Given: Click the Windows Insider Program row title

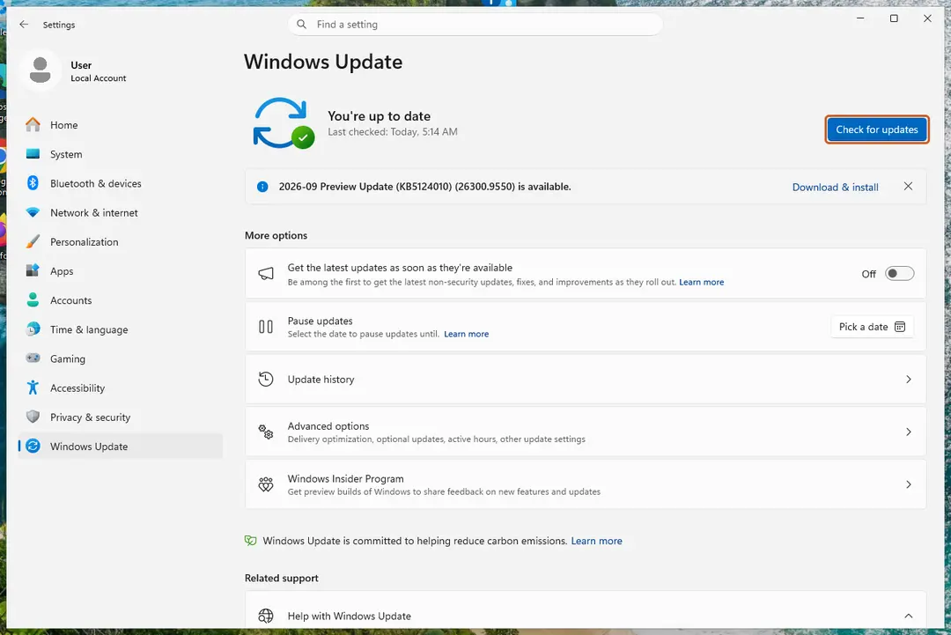Looking at the screenshot, I should [345, 478].
